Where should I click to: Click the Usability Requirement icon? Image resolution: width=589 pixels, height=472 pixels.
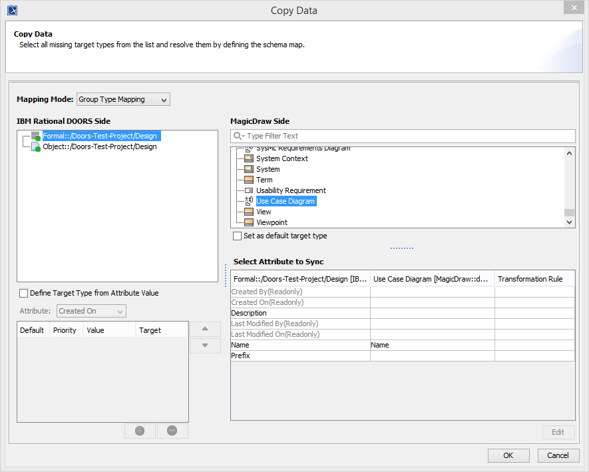pyautogui.click(x=249, y=190)
